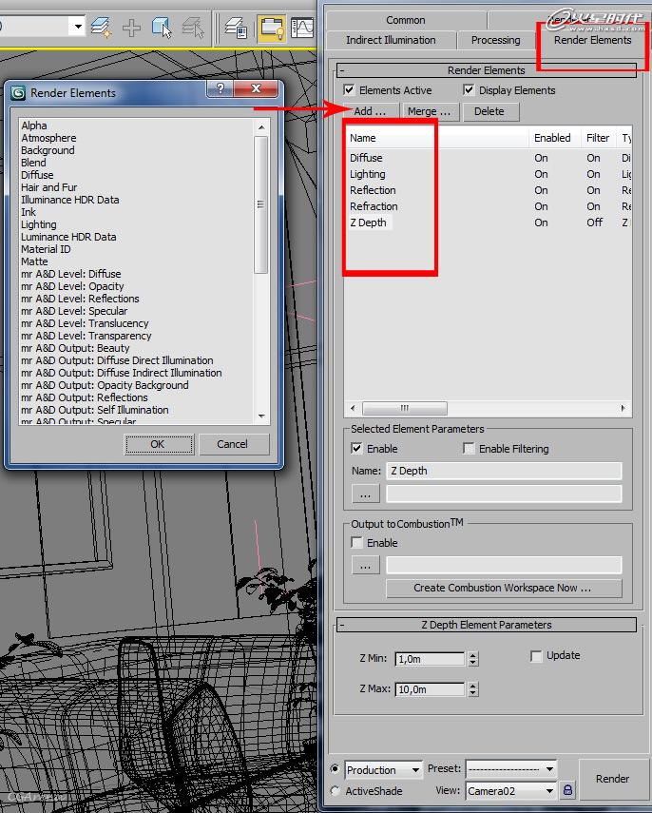Click the lock view padlock icon
This screenshot has height=813, width=652.
coord(568,790)
